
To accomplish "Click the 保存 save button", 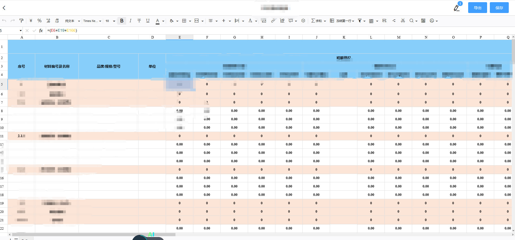I will 499,8.
